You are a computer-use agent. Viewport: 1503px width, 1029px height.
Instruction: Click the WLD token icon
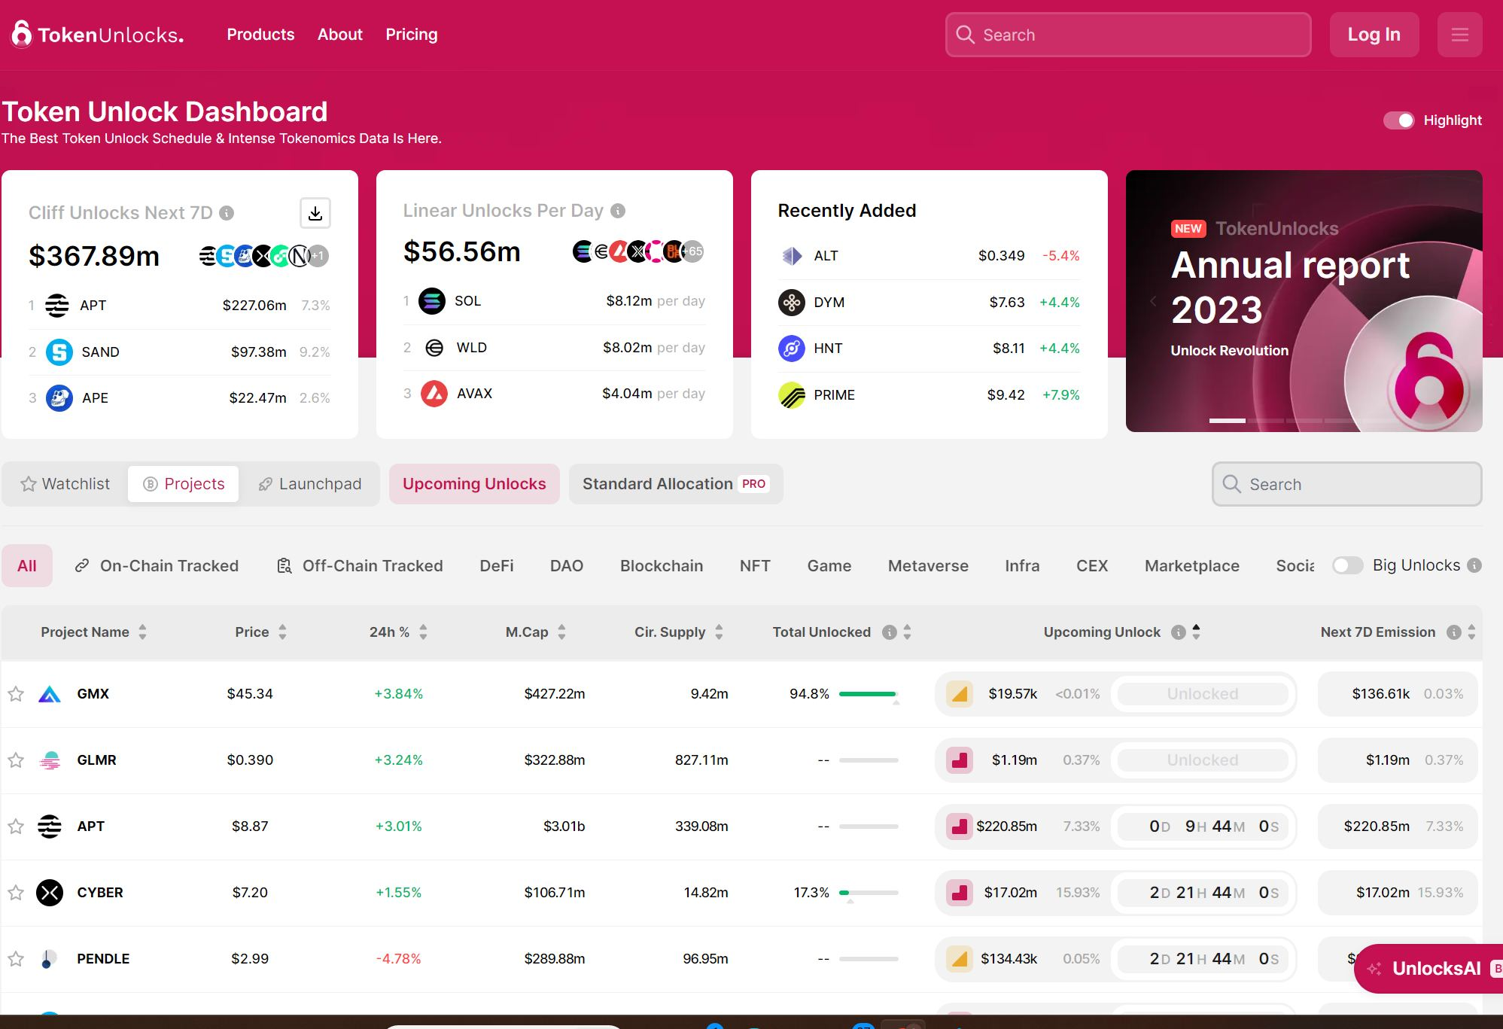tap(434, 347)
